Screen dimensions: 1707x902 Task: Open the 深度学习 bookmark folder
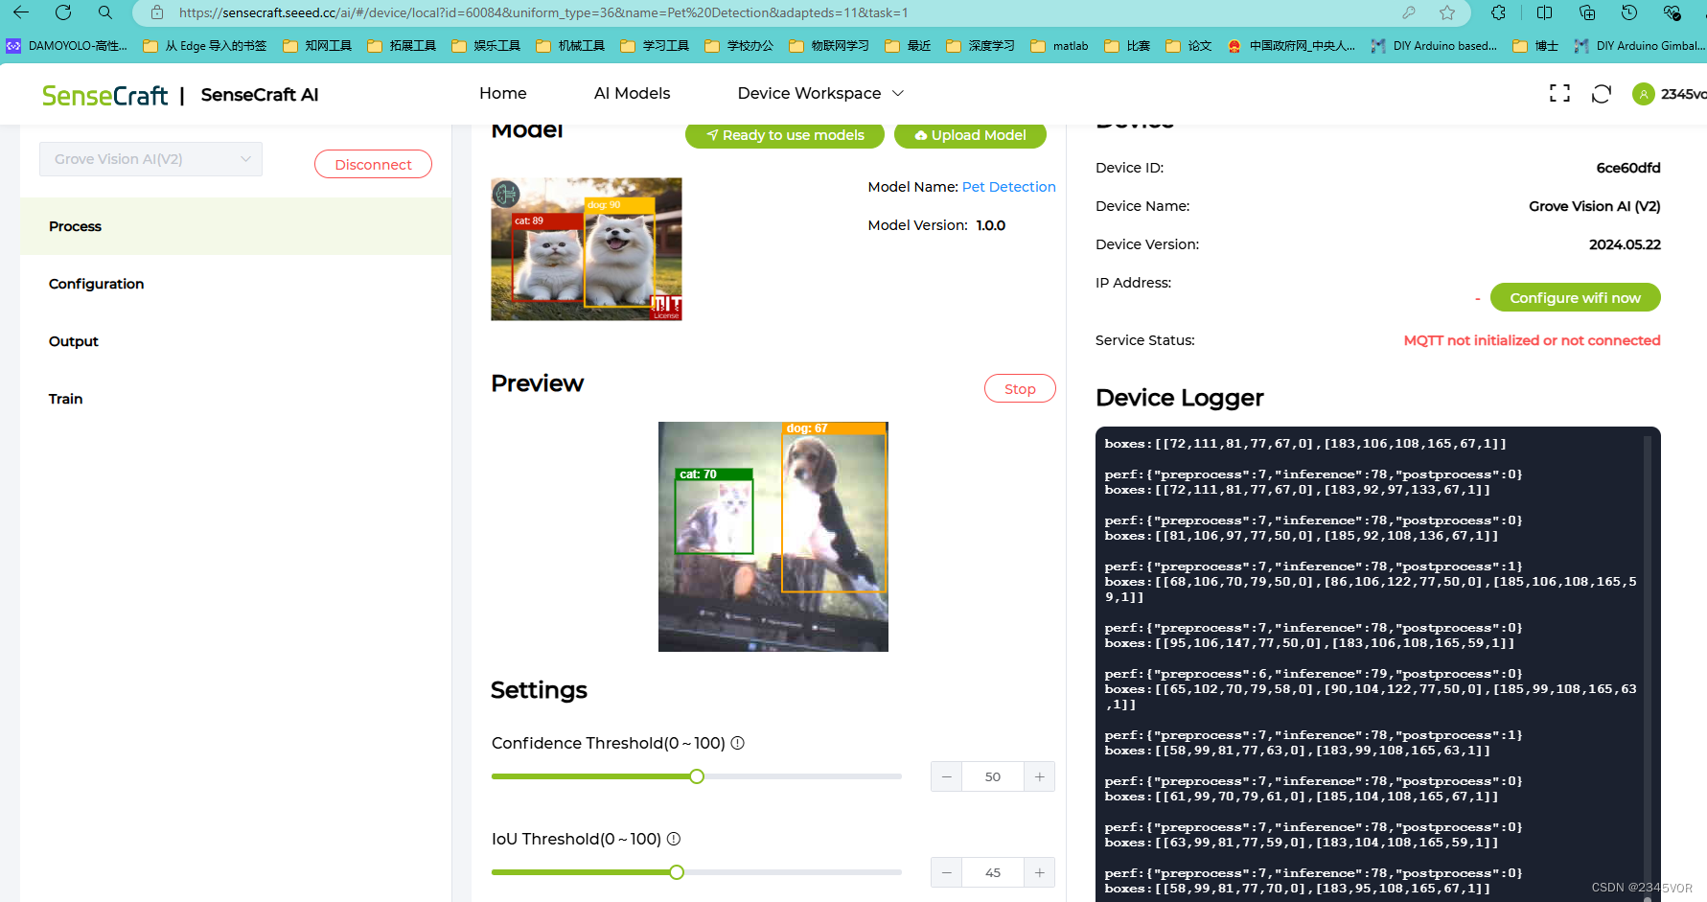point(980,45)
